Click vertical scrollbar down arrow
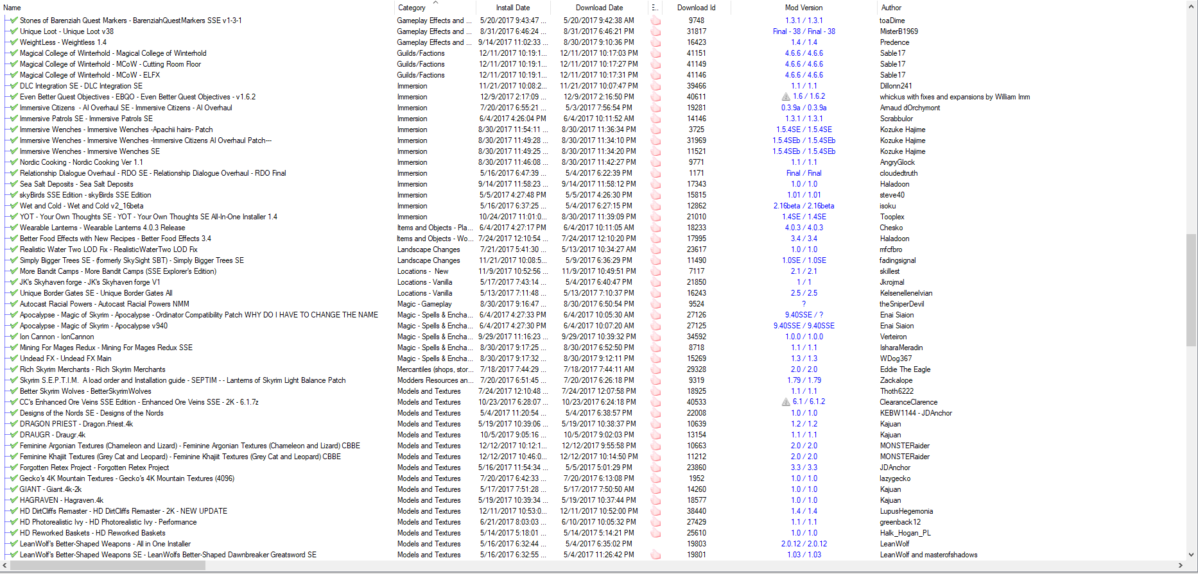This screenshot has width=1198, height=574. pyautogui.click(x=1192, y=555)
